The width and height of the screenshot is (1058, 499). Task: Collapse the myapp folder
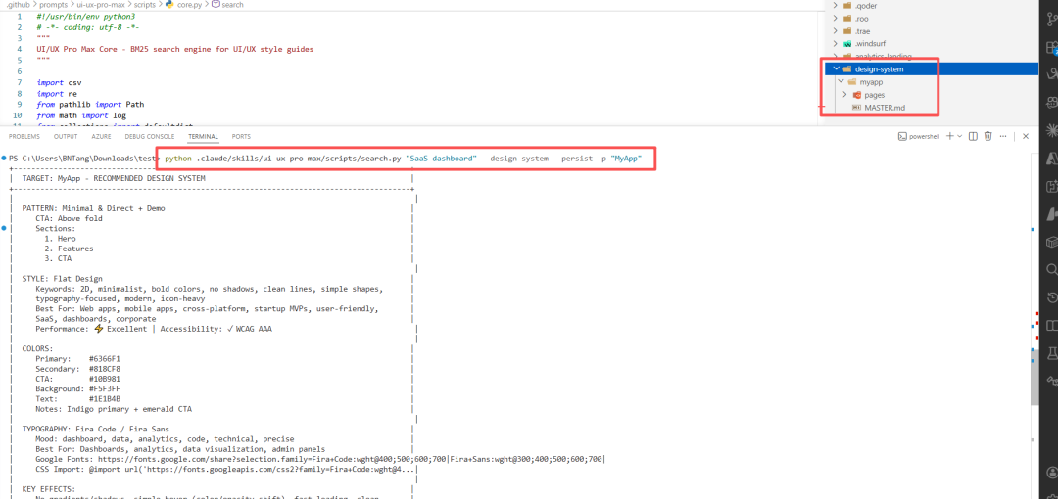(x=841, y=81)
